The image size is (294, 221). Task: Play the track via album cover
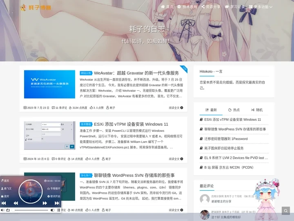tap(31, 192)
